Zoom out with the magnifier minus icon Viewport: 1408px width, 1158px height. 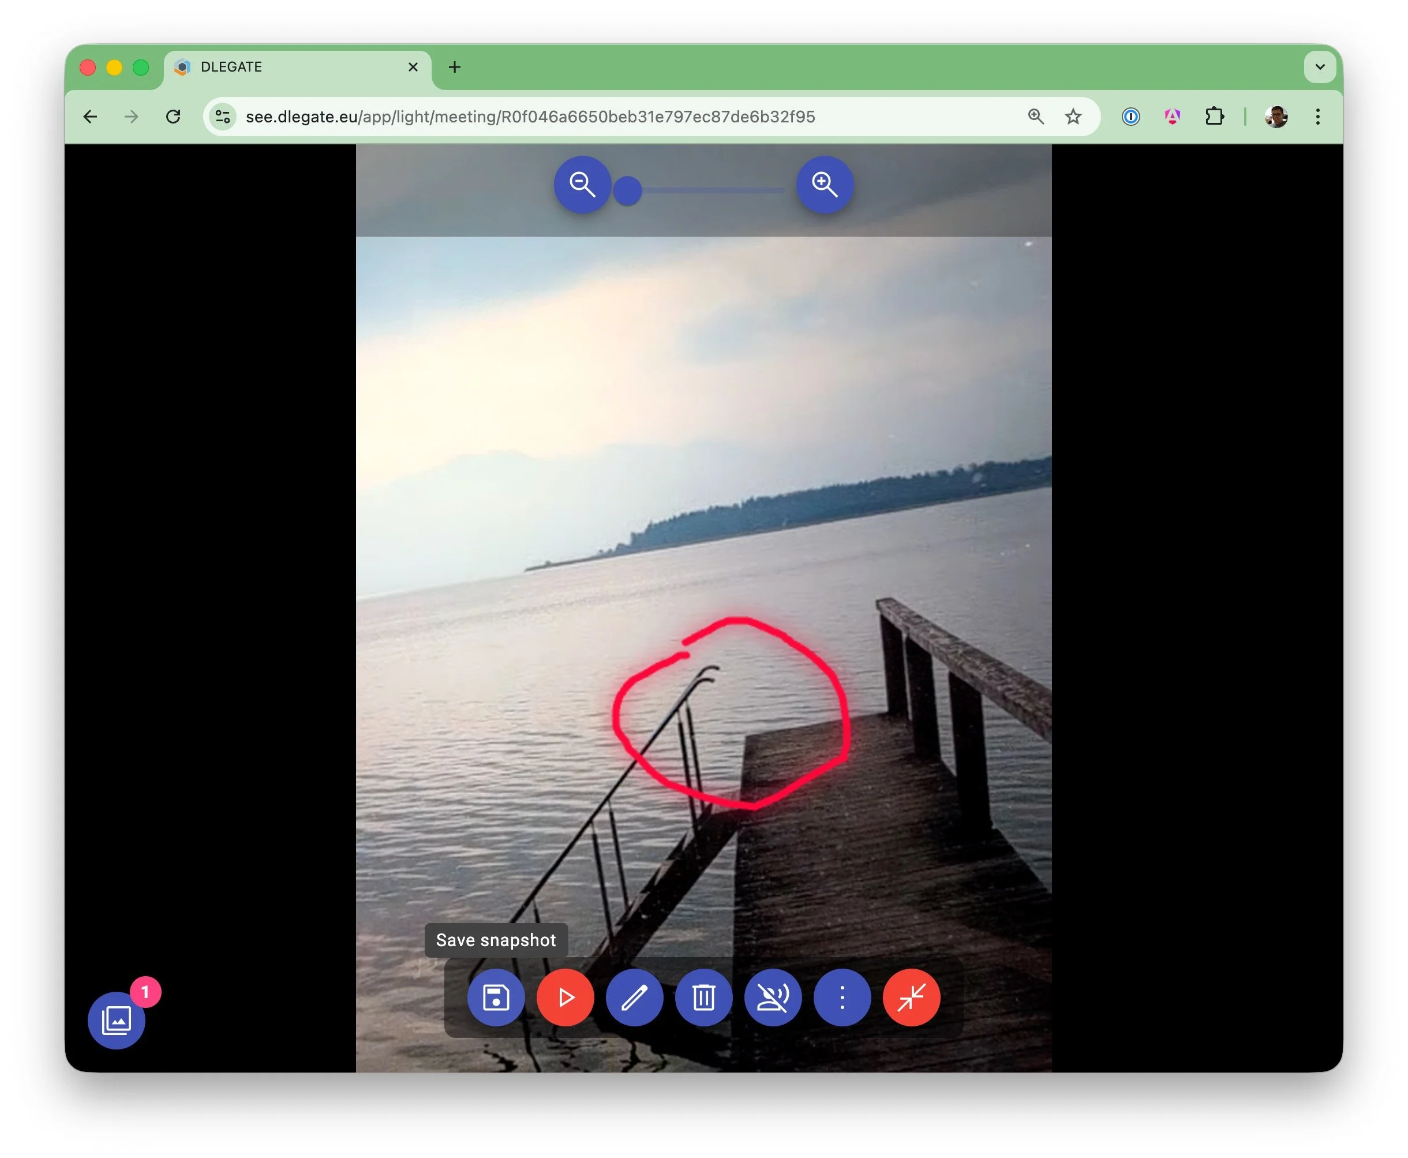point(583,185)
